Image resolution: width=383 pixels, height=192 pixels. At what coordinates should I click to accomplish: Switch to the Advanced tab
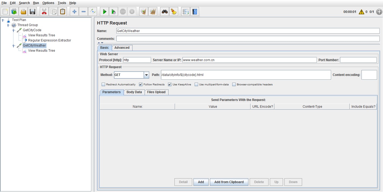(x=122, y=48)
